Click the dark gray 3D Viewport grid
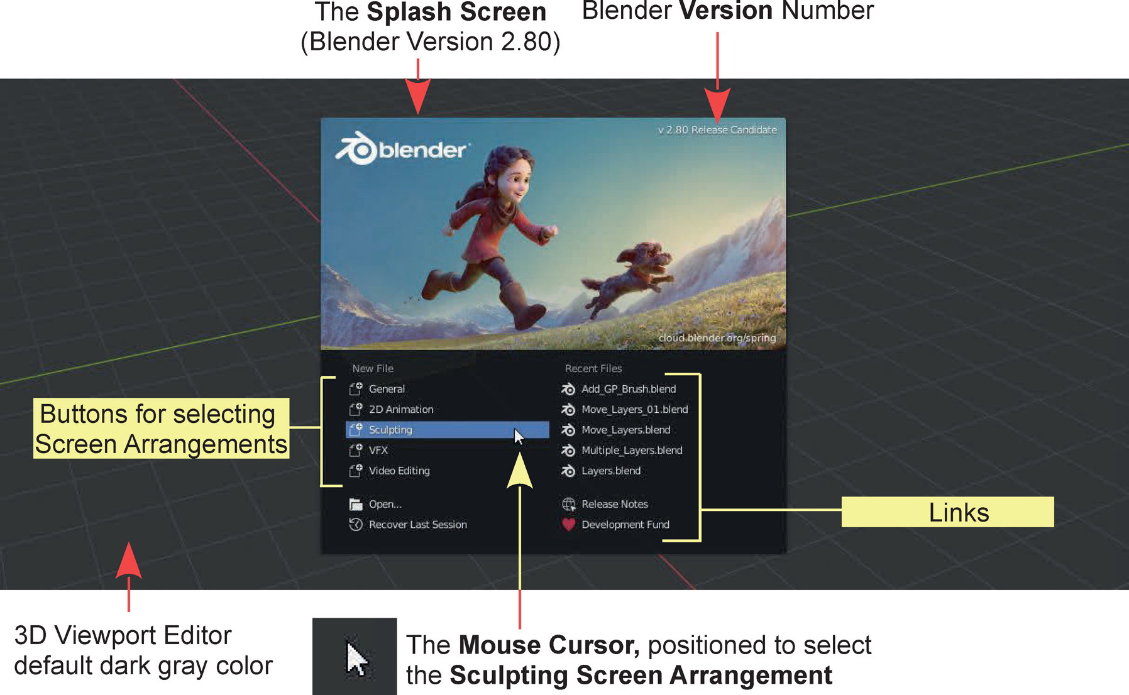Viewport: 1129px width, 695px height. (x=157, y=251)
